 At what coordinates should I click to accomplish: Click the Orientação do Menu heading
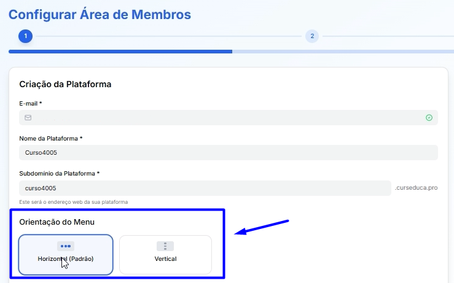57,221
